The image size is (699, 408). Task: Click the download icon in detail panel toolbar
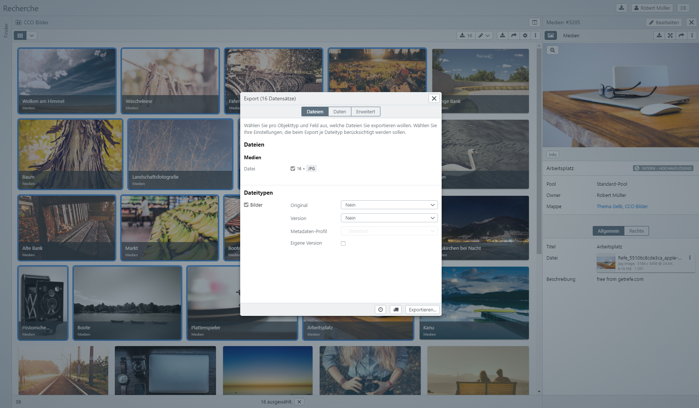point(659,35)
